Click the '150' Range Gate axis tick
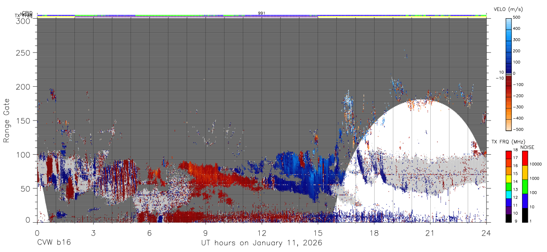This screenshot has width=547, height=252. coord(23,120)
